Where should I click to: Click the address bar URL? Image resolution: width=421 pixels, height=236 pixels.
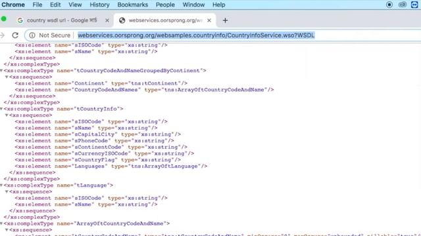point(196,35)
